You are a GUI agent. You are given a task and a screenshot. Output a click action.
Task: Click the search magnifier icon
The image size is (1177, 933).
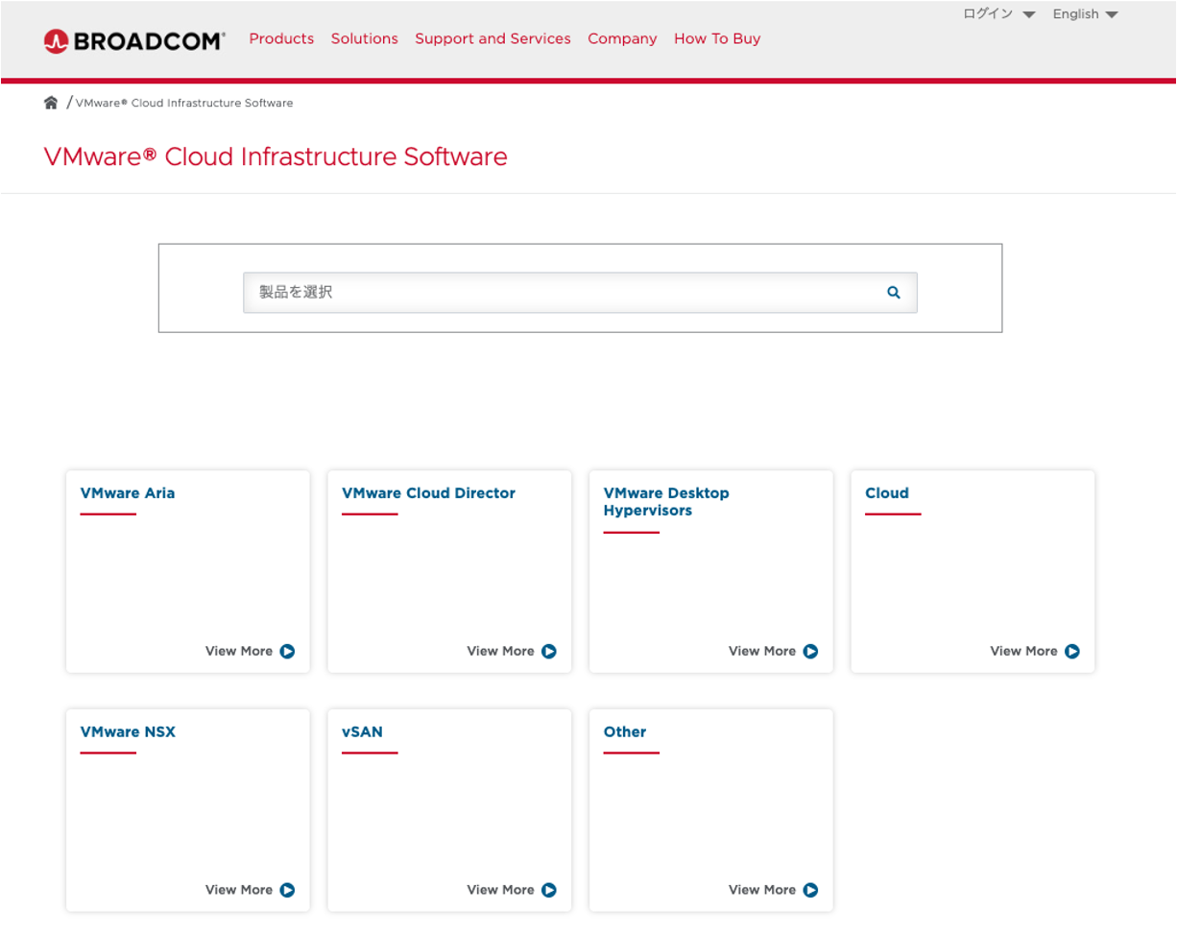pos(894,292)
